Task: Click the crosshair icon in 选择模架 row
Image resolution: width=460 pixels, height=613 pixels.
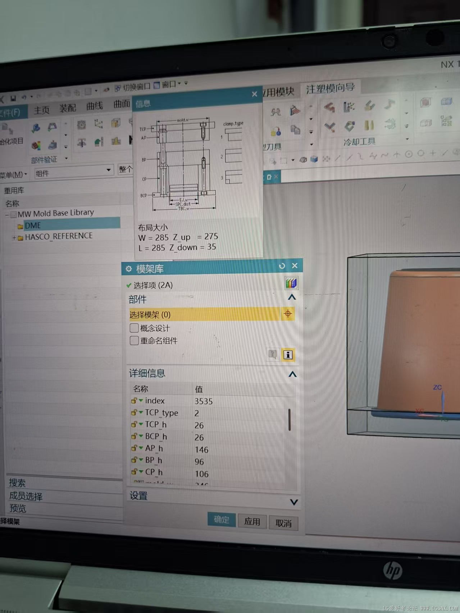Action: [288, 314]
